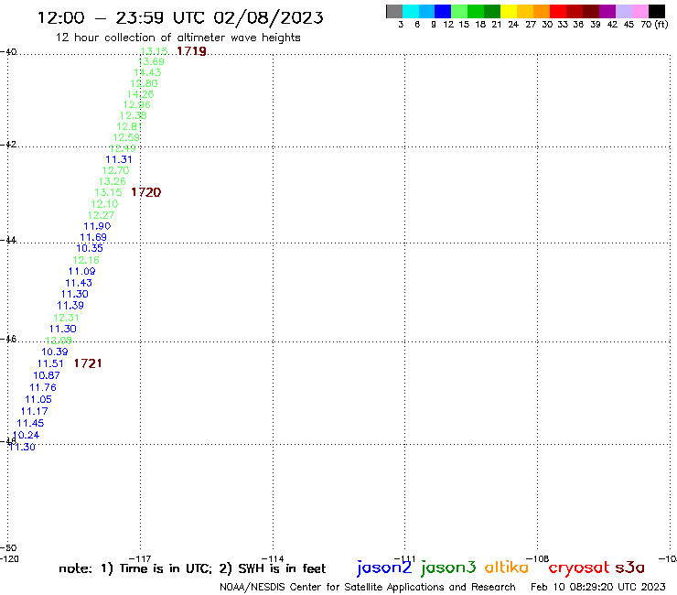Click the -117 longitude axis label
The height and width of the screenshot is (595, 677).
coord(140,558)
